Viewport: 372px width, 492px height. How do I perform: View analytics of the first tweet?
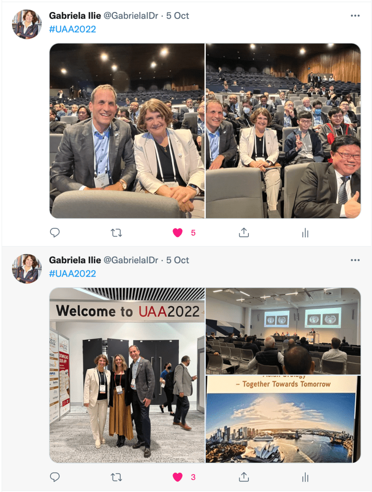pyautogui.click(x=305, y=233)
